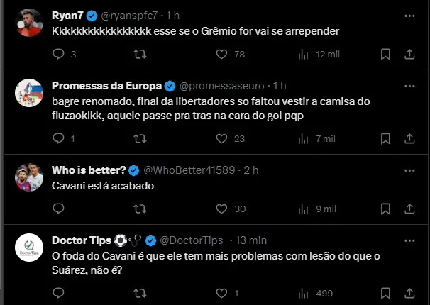
Task: Open the @ryanspfc7 profile handle
Action: (134, 15)
